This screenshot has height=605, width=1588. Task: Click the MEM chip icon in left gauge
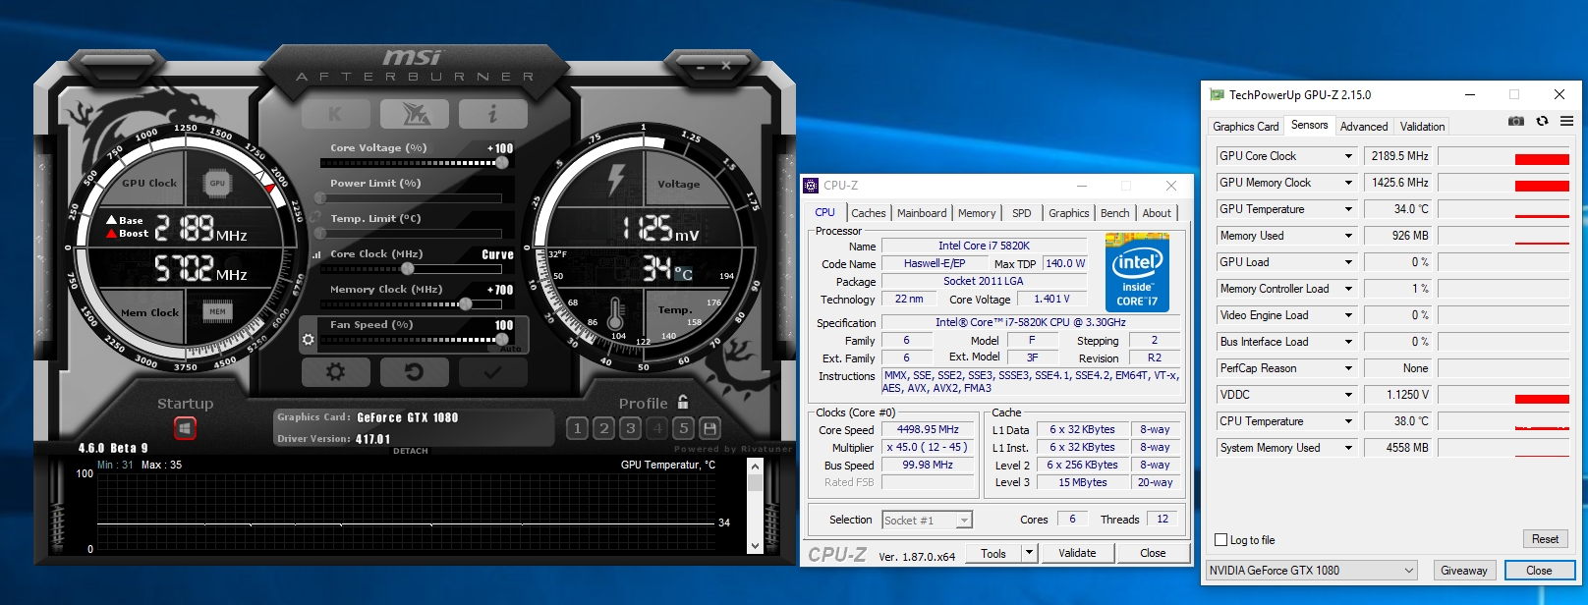pos(217,311)
